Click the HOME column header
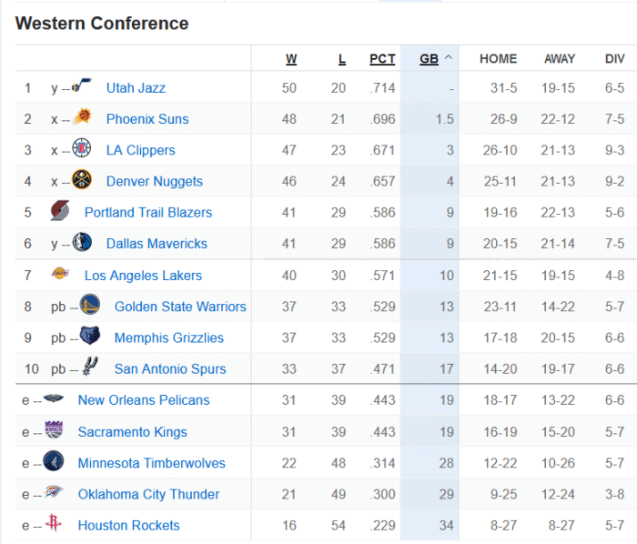Viewport: 637px width, 544px height. pos(498,59)
